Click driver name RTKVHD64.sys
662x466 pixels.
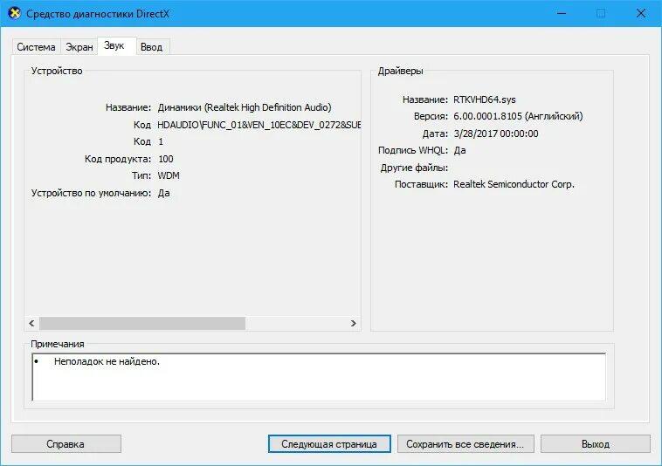click(x=484, y=99)
